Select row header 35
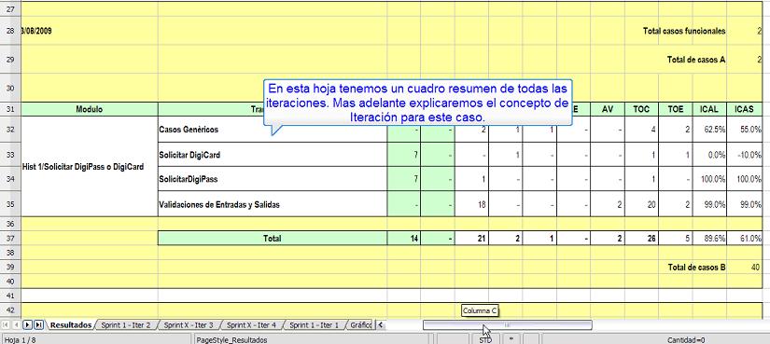 [10, 204]
